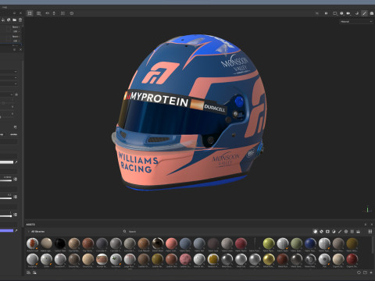Click the folder icon in Assets footer right
This screenshot has width=375, height=281.
click(x=365, y=272)
